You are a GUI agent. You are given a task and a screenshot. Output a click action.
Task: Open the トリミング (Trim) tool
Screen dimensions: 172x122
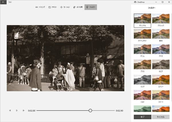point(40,7)
